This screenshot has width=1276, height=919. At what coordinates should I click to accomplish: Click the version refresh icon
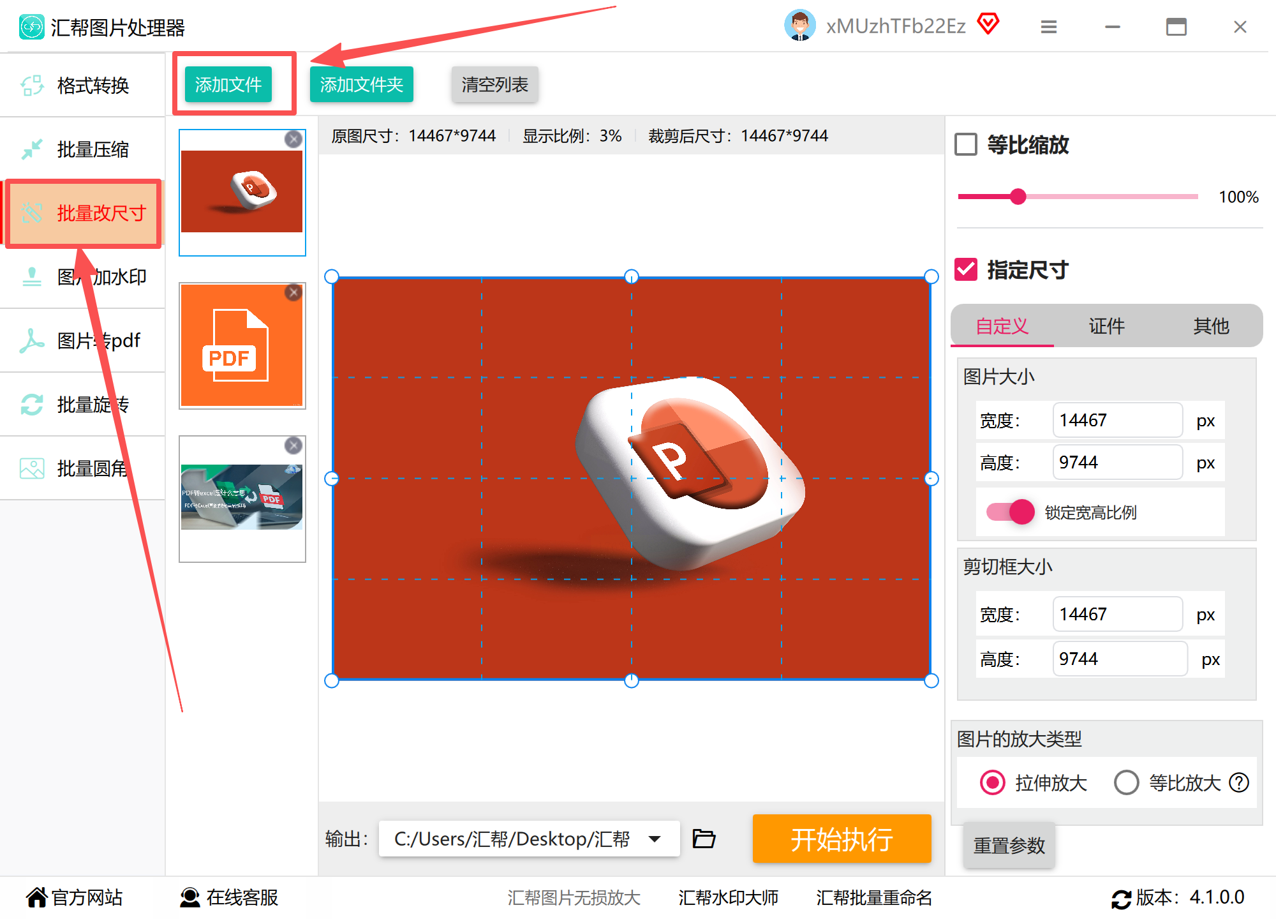(x=1121, y=899)
